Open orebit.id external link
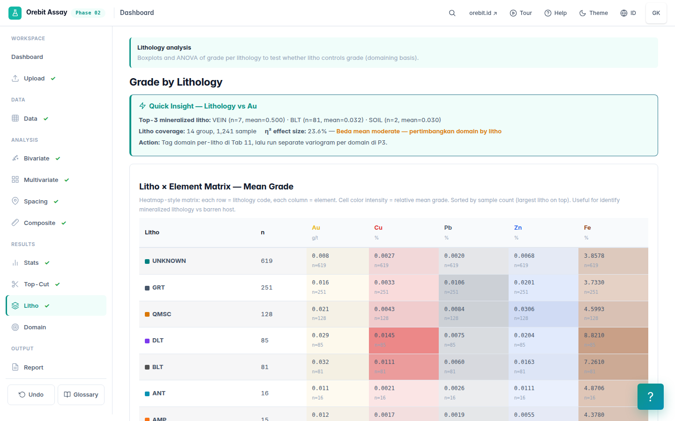675x421 pixels. click(483, 13)
